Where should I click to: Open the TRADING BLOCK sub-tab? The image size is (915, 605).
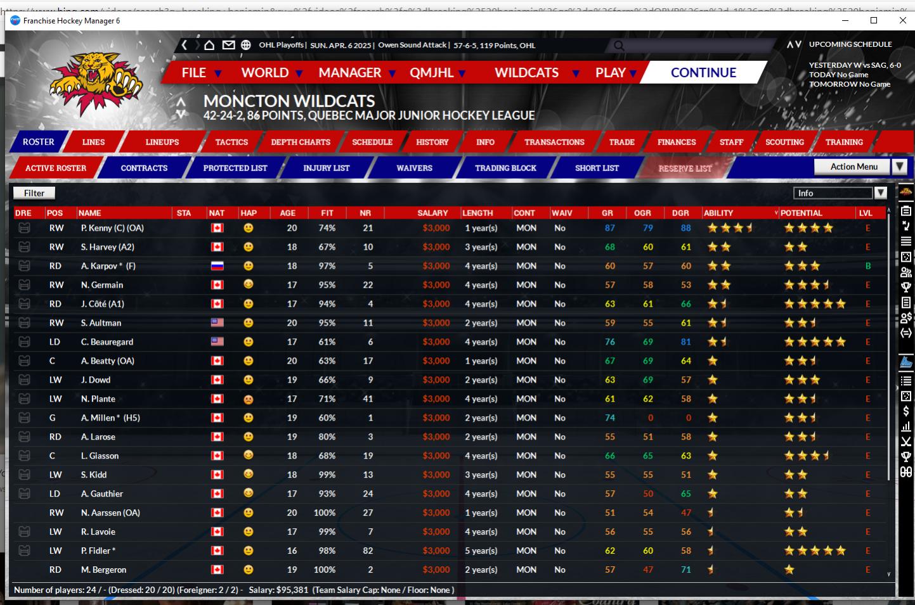click(505, 168)
